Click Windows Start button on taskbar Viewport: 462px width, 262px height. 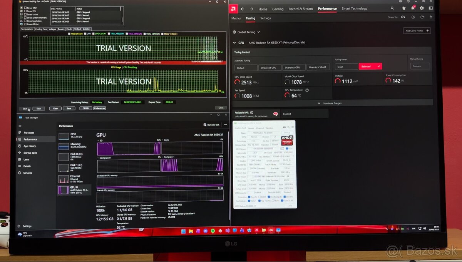point(183,231)
